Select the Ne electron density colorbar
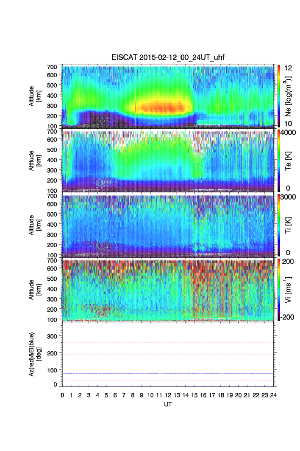This screenshot has height=451, width=300. tap(279, 96)
